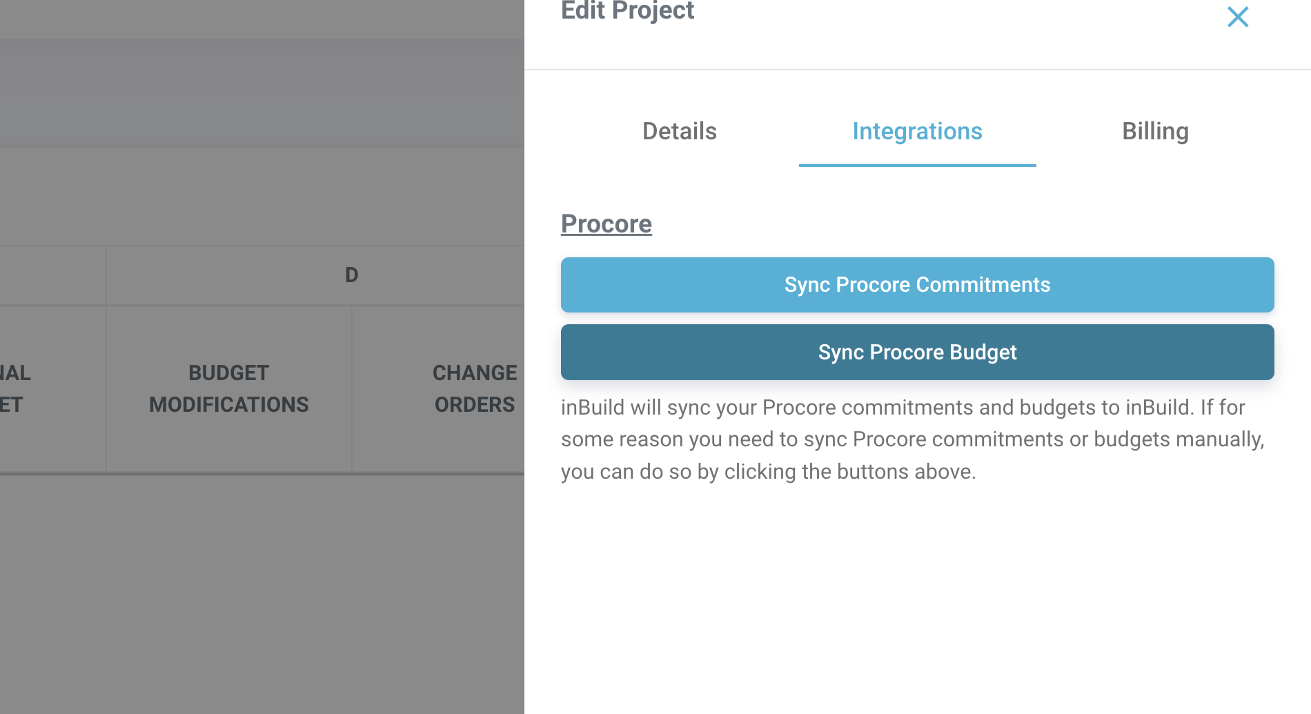Click the inBuild sync description paragraph
The height and width of the screenshot is (714, 1311).
click(x=912, y=439)
